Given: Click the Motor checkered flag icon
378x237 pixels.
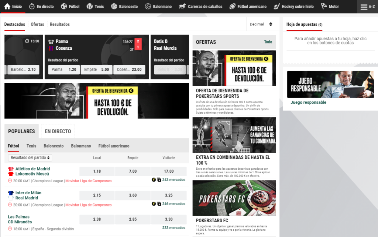Looking at the screenshot, I should pos(324,6).
